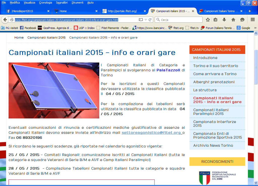Open the Più visitati bookmark

tap(10, 28)
